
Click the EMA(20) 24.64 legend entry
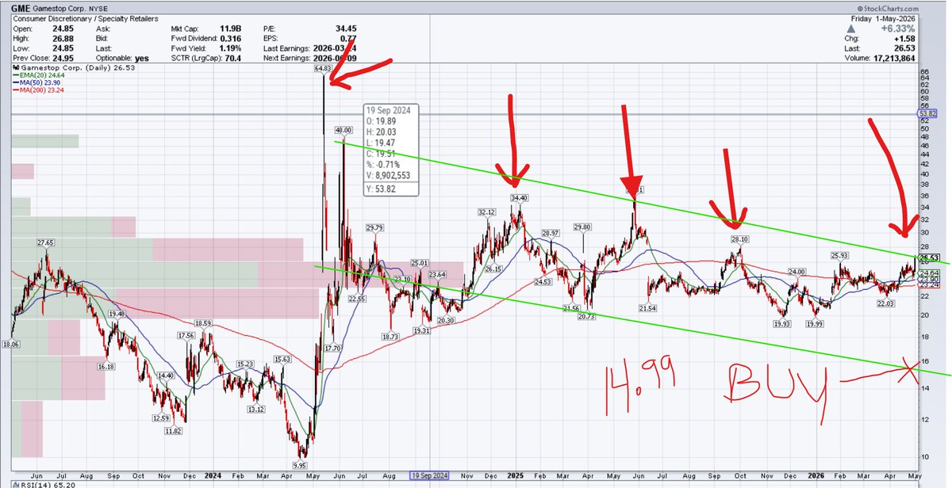point(37,75)
